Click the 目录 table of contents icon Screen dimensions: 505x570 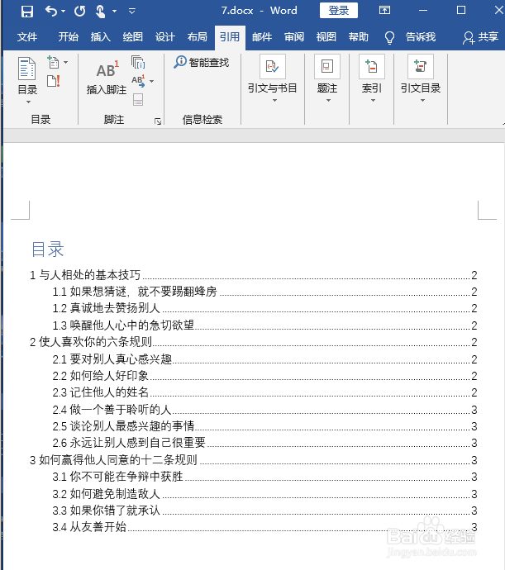27,69
